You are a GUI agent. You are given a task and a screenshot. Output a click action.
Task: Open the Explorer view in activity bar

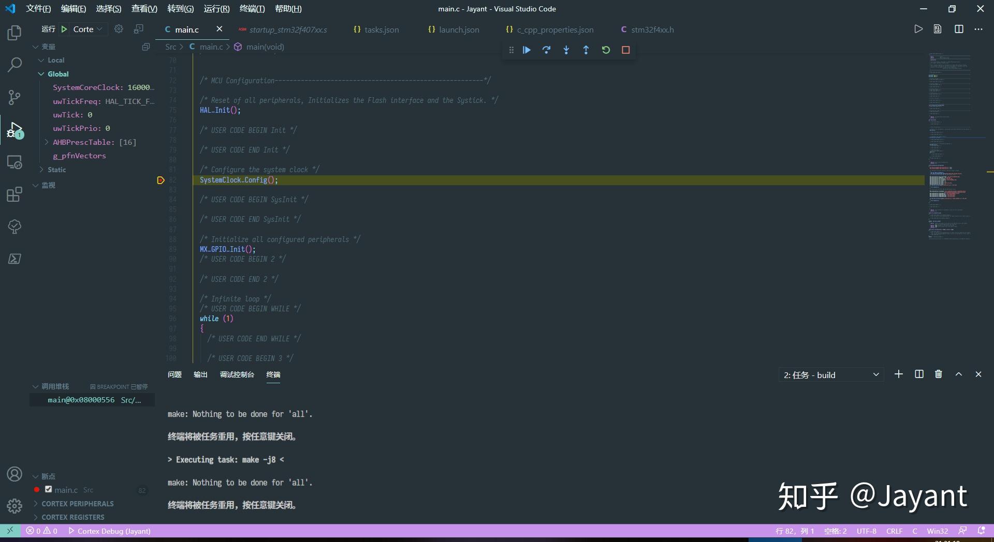(x=14, y=33)
